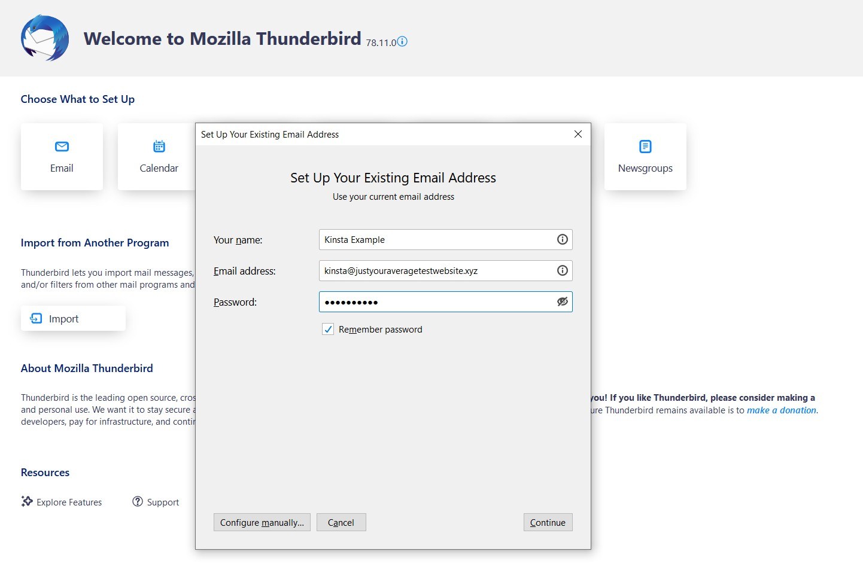Screen dimensions: 863x588
Task: Uncheck the Remember password checkbox
Action: [x=328, y=329]
